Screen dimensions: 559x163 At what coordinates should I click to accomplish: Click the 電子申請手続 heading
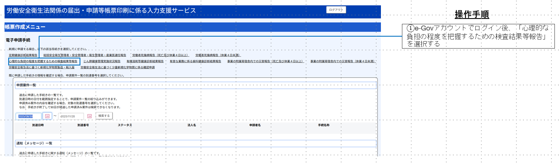coord(18,40)
